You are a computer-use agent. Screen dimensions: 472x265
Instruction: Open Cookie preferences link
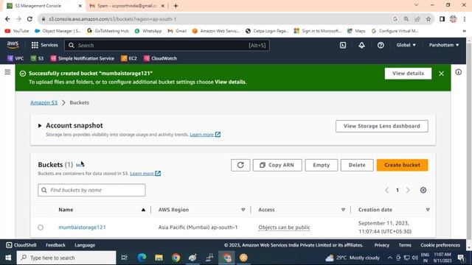[x=440, y=245]
